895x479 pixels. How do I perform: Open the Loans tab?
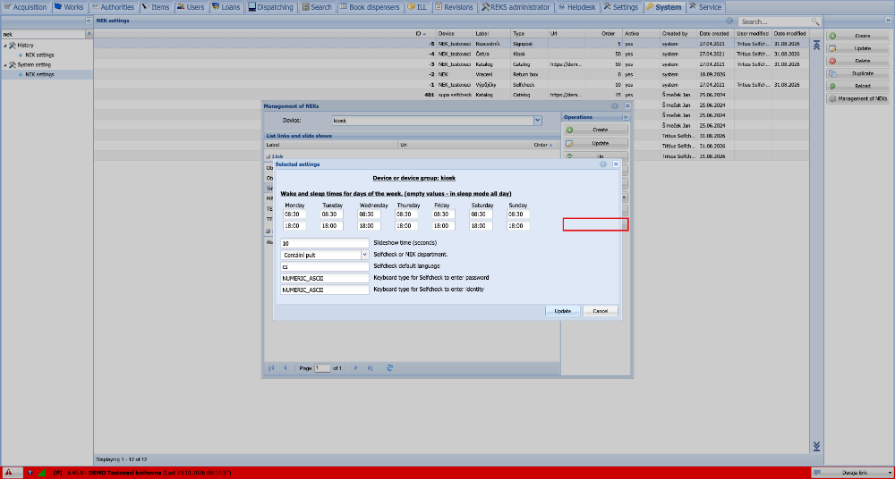coord(227,7)
